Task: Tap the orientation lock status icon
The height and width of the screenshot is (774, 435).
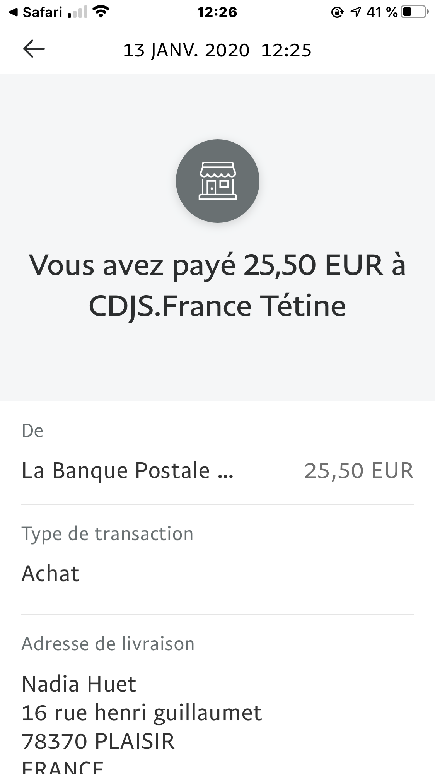Action: click(x=337, y=12)
